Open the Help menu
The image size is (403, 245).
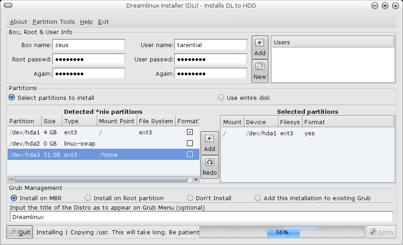tap(86, 22)
